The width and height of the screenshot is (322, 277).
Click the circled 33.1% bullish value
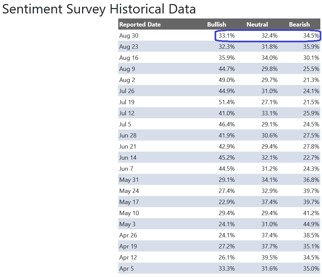[x=226, y=36]
